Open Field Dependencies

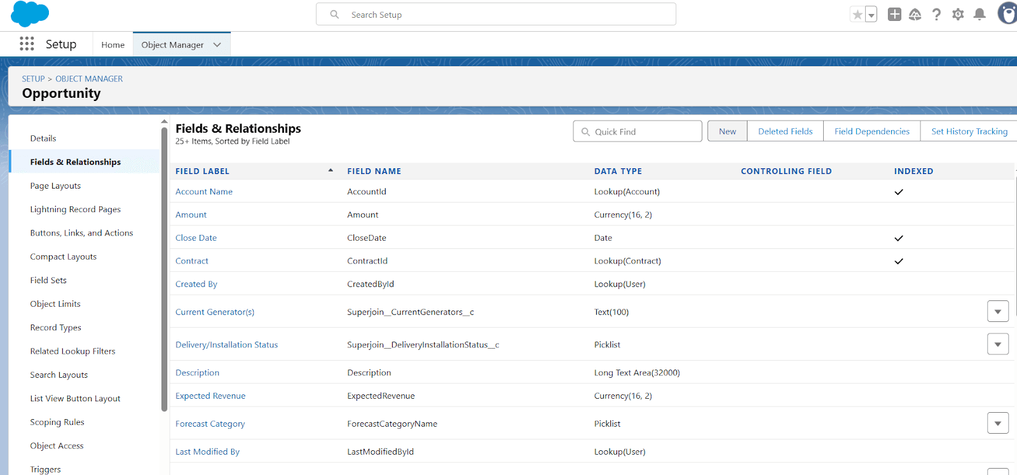(x=871, y=131)
